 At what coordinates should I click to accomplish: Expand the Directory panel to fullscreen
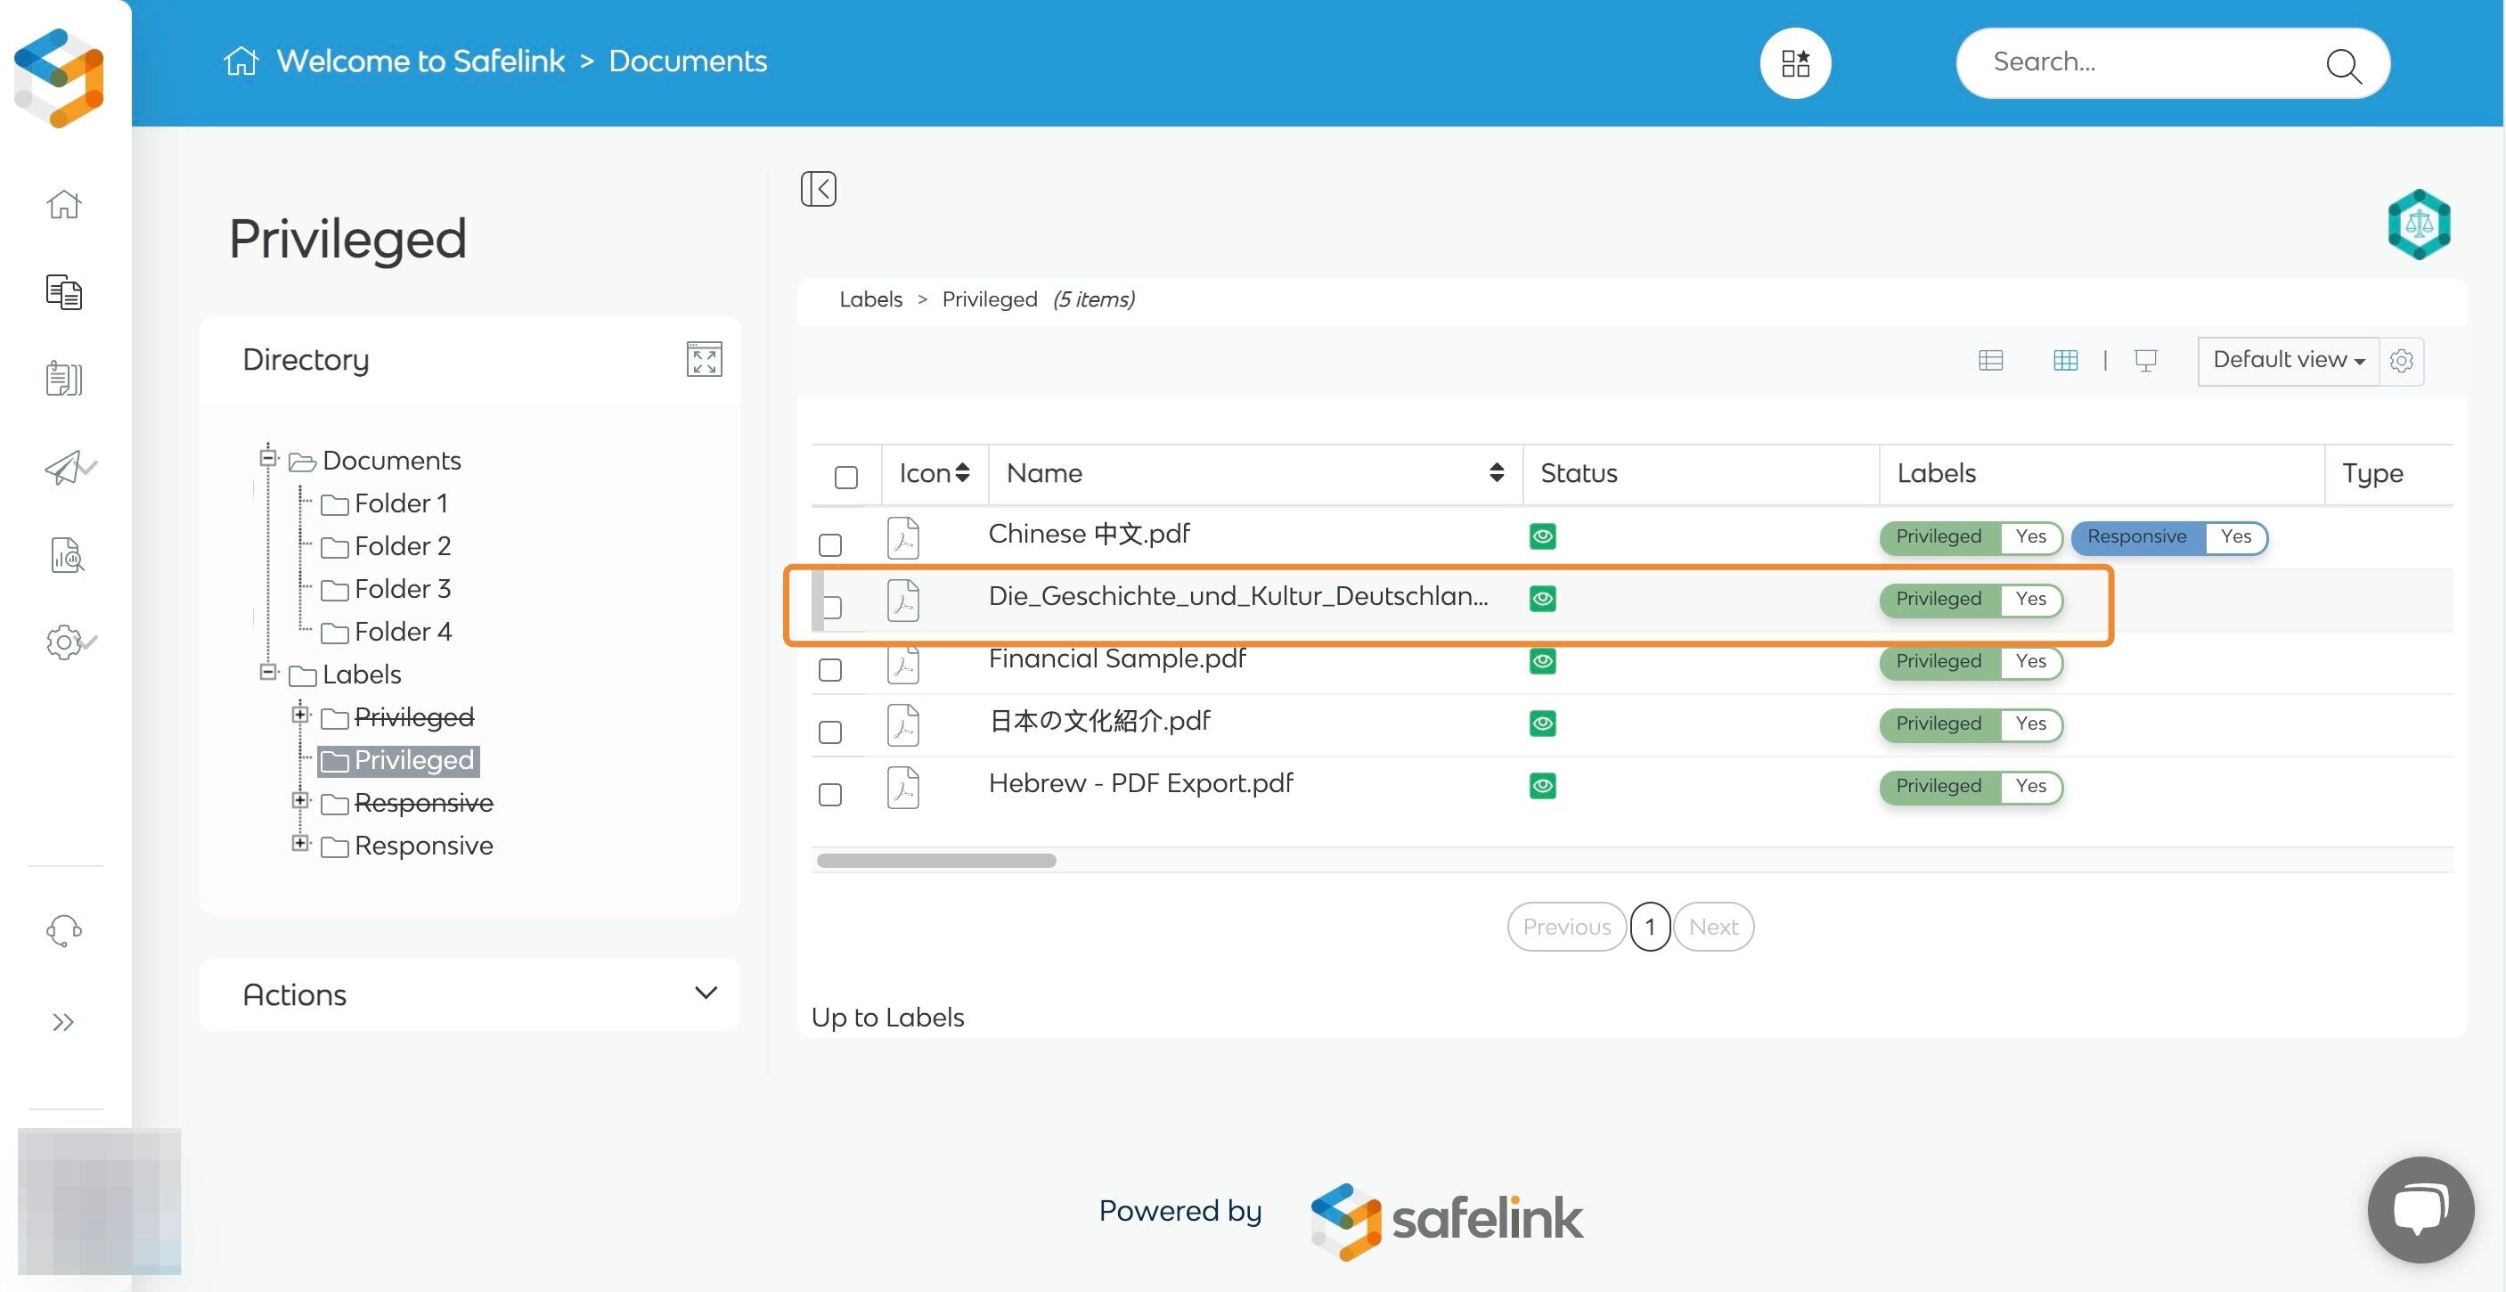click(x=704, y=360)
